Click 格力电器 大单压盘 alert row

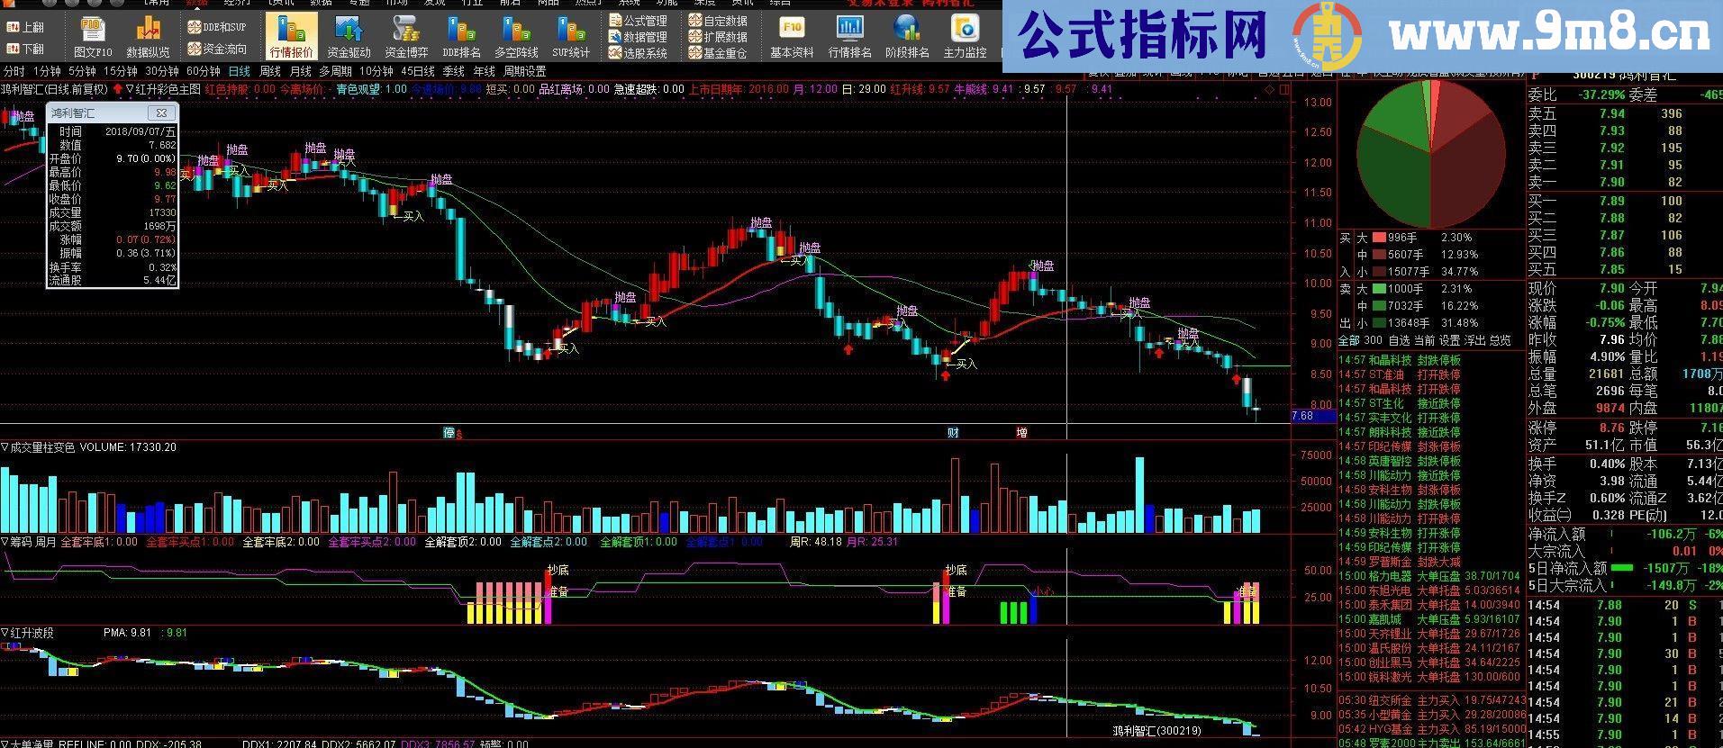click(1431, 576)
